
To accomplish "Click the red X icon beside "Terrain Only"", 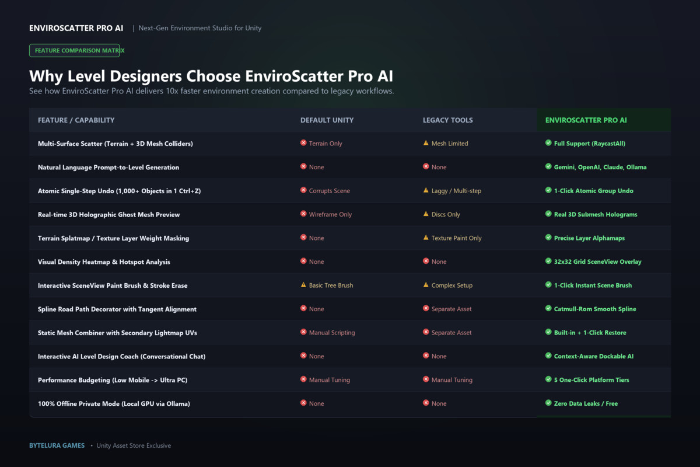I will 303,143.
